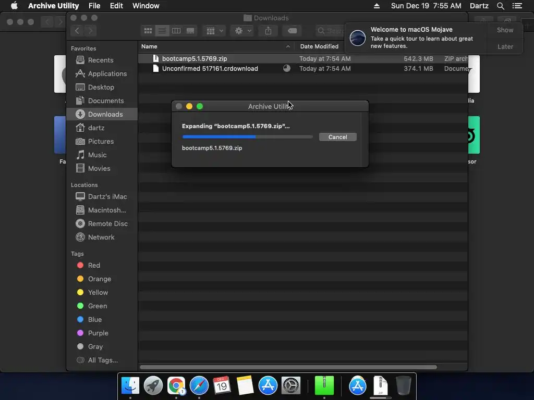Dismiss notification with Later
Image resolution: width=534 pixels, height=400 pixels.
click(505, 46)
